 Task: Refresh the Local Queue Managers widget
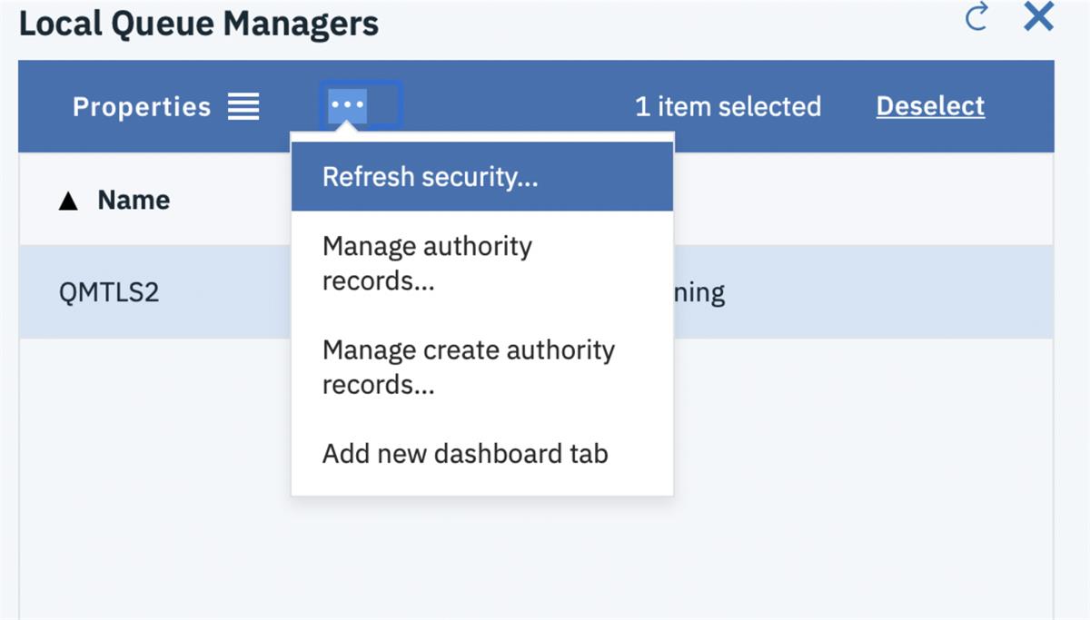[x=978, y=17]
